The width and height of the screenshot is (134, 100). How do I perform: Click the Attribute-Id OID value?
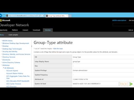click(80, 79)
